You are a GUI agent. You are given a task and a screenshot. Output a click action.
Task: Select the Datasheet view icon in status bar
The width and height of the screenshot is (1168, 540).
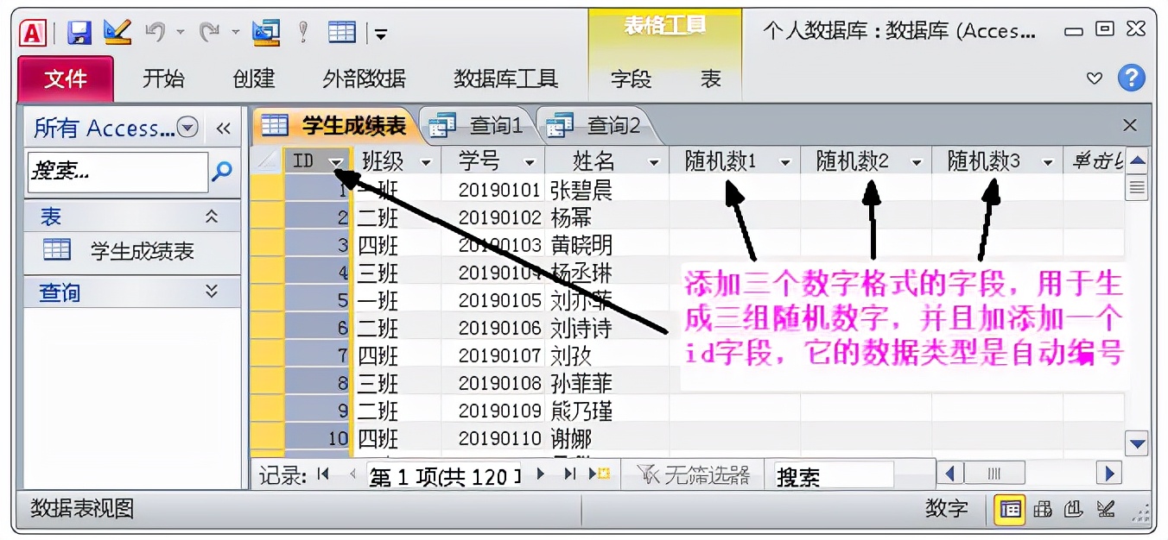coord(1009,510)
